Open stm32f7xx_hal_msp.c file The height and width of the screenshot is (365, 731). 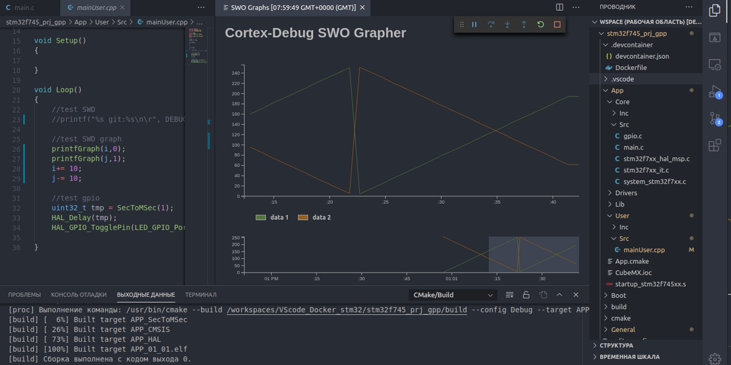pos(646,159)
